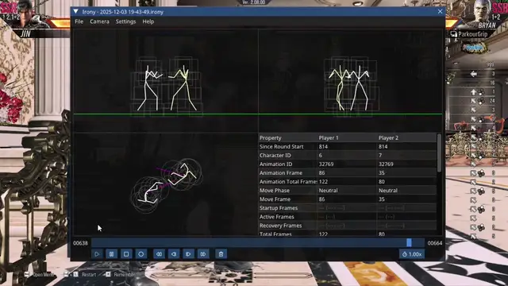Click the Character ID row label
The width and height of the screenshot is (508, 286).
tap(275, 156)
